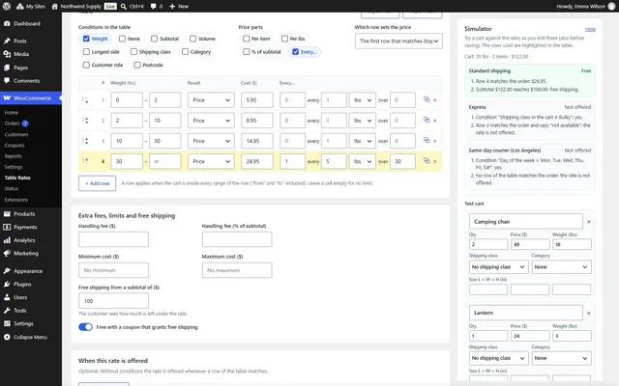
Task: Open WooCommerce Extensions submenu
Action: click(16, 200)
